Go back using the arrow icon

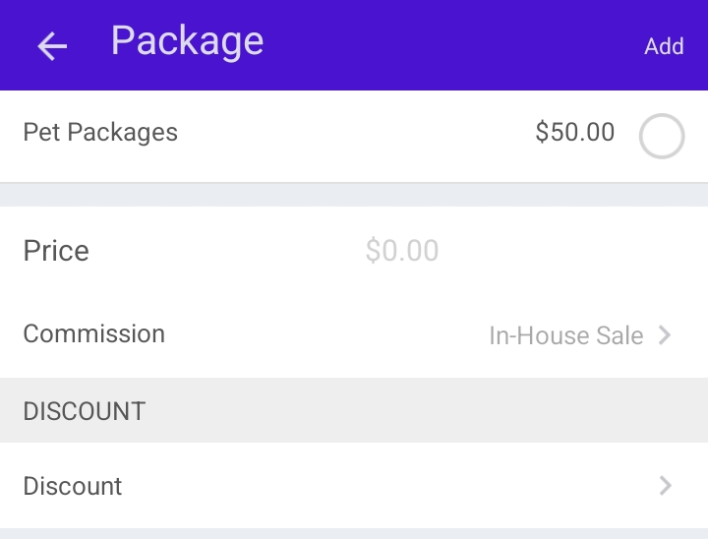coord(52,45)
